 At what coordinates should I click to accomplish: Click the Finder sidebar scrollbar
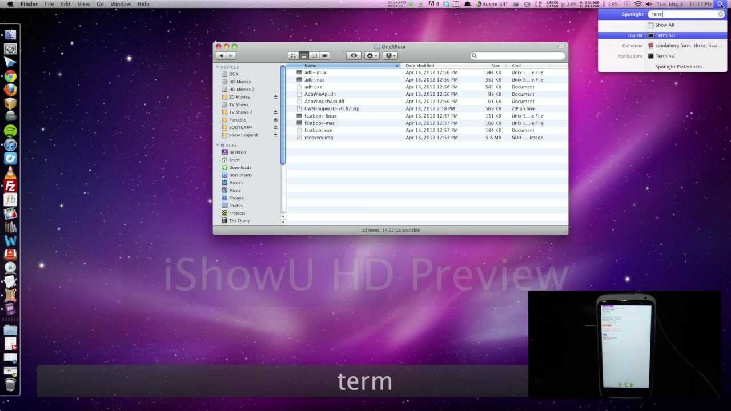click(x=283, y=114)
